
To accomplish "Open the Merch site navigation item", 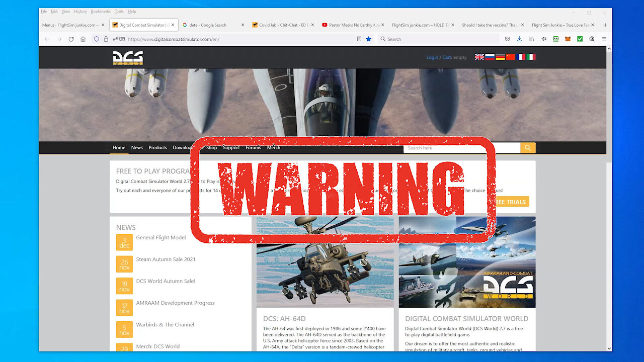I will (274, 148).
